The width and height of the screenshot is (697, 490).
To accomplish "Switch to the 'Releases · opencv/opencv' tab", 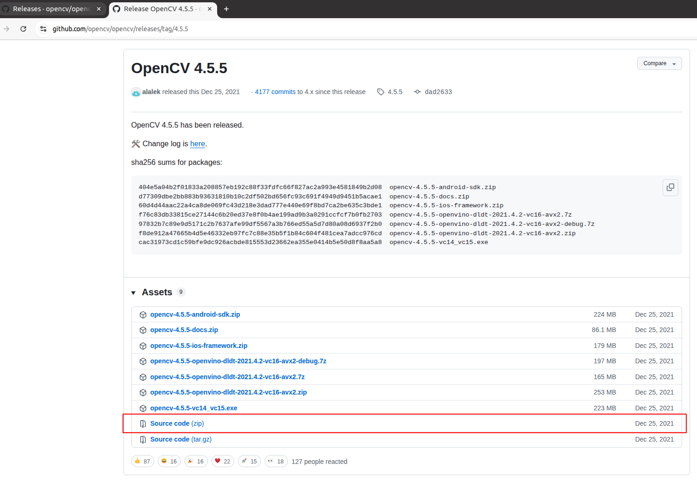I will pyautogui.click(x=52, y=9).
